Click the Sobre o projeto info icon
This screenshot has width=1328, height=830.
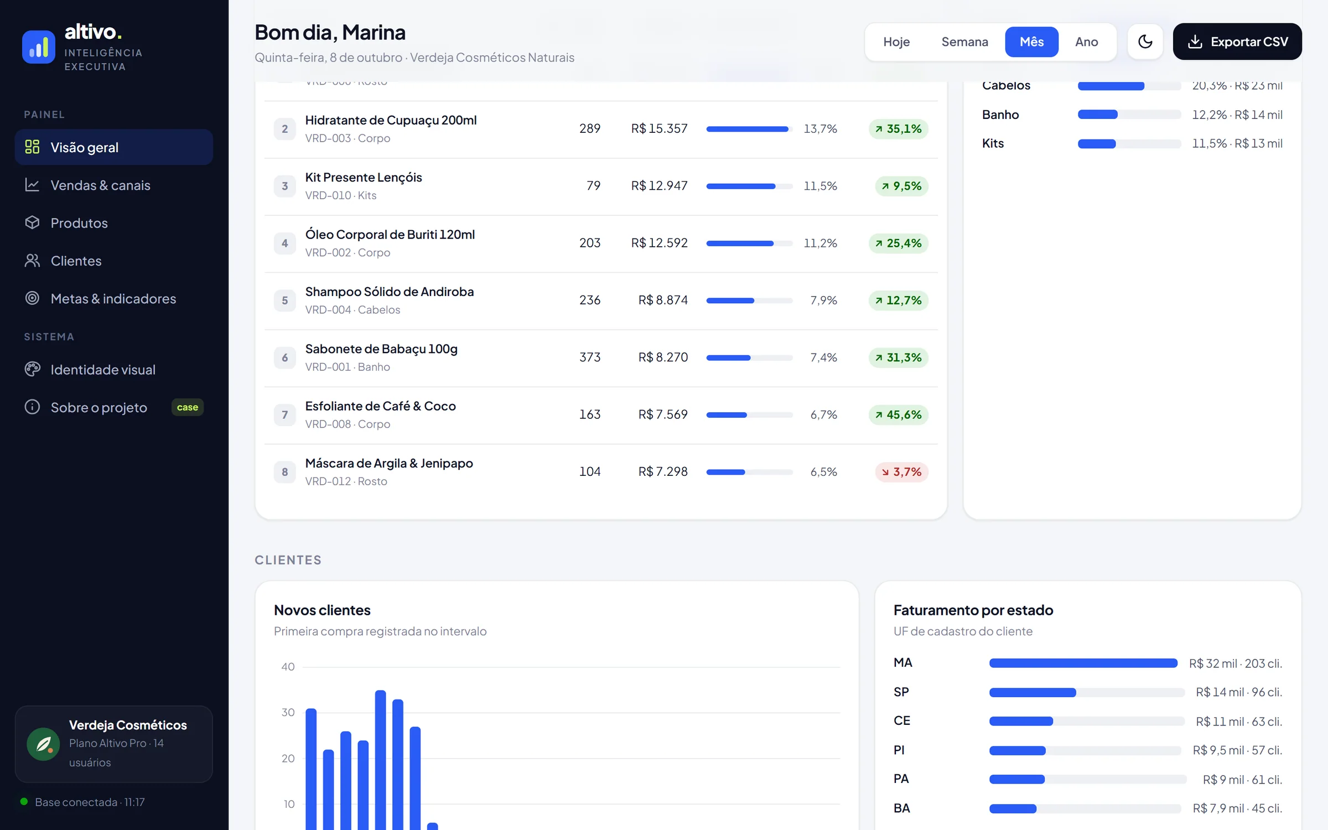click(32, 407)
